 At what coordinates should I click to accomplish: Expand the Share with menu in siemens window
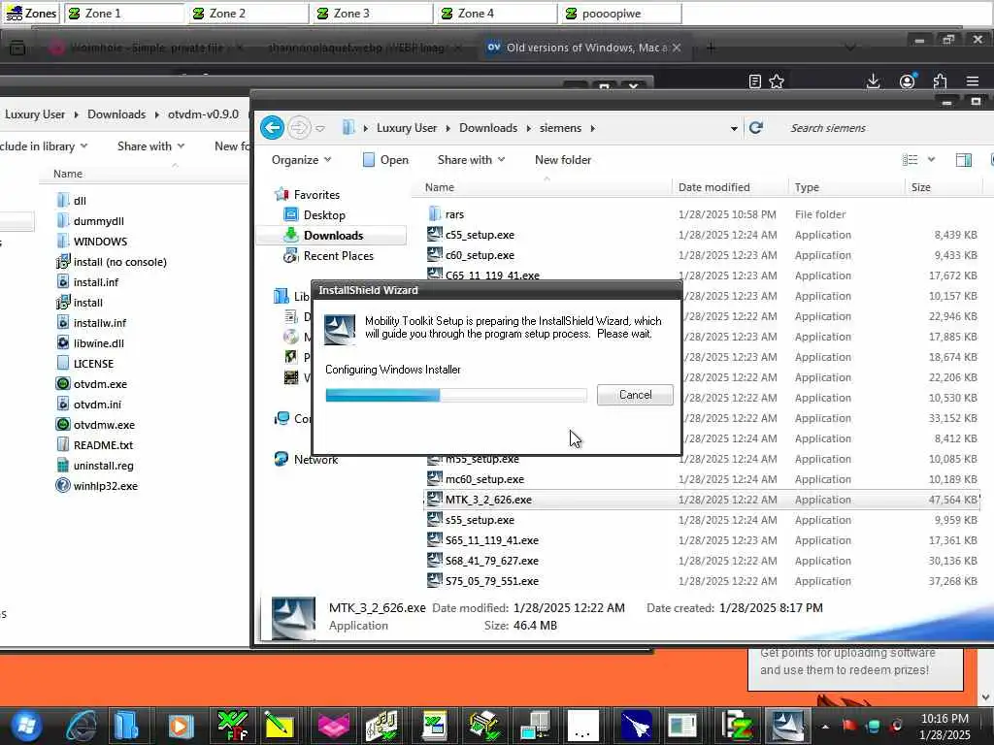(x=471, y=160)
